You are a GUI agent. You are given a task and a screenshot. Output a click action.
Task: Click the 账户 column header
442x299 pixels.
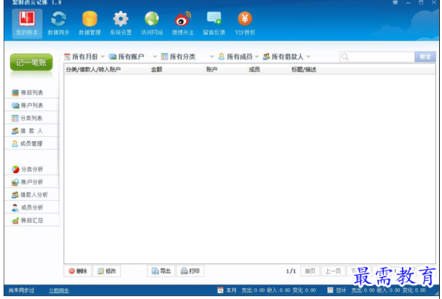point(226,69)
